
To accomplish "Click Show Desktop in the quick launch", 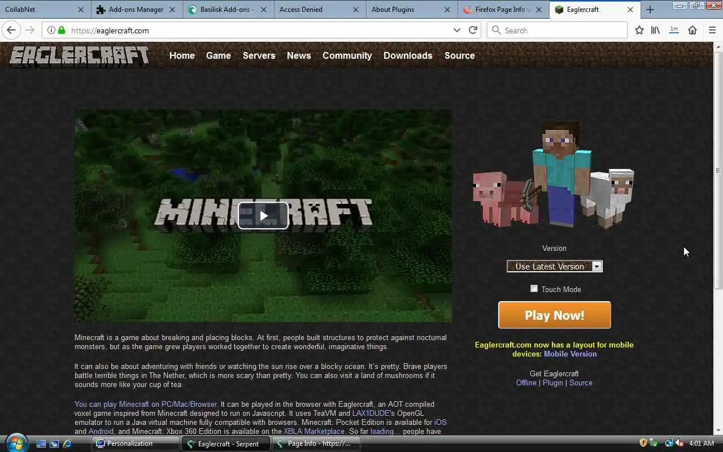I will coord(41,444).
